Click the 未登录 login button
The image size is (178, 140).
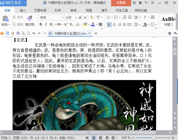[121, 3]
